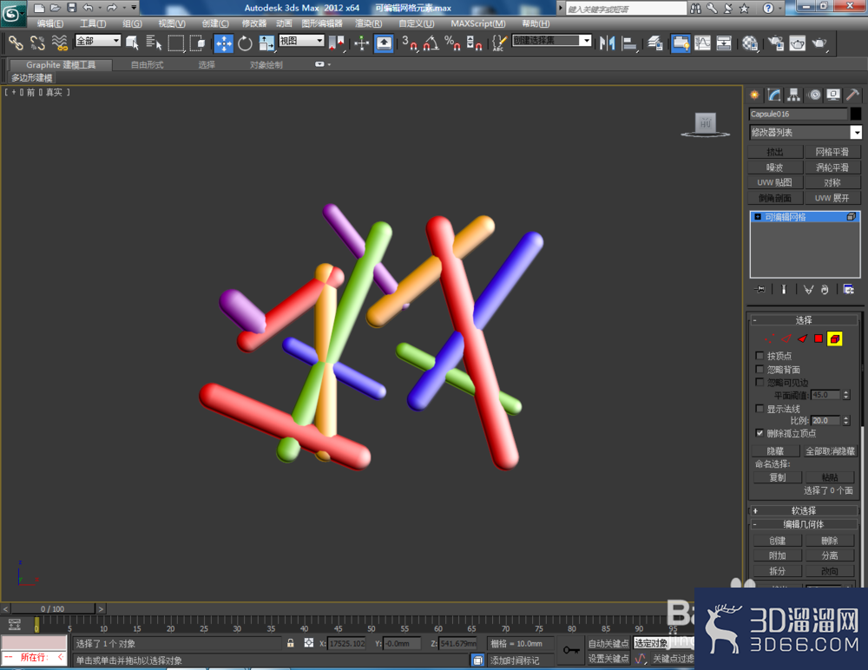
Task: Toggle the Percent Snap button
Action: 453,43
